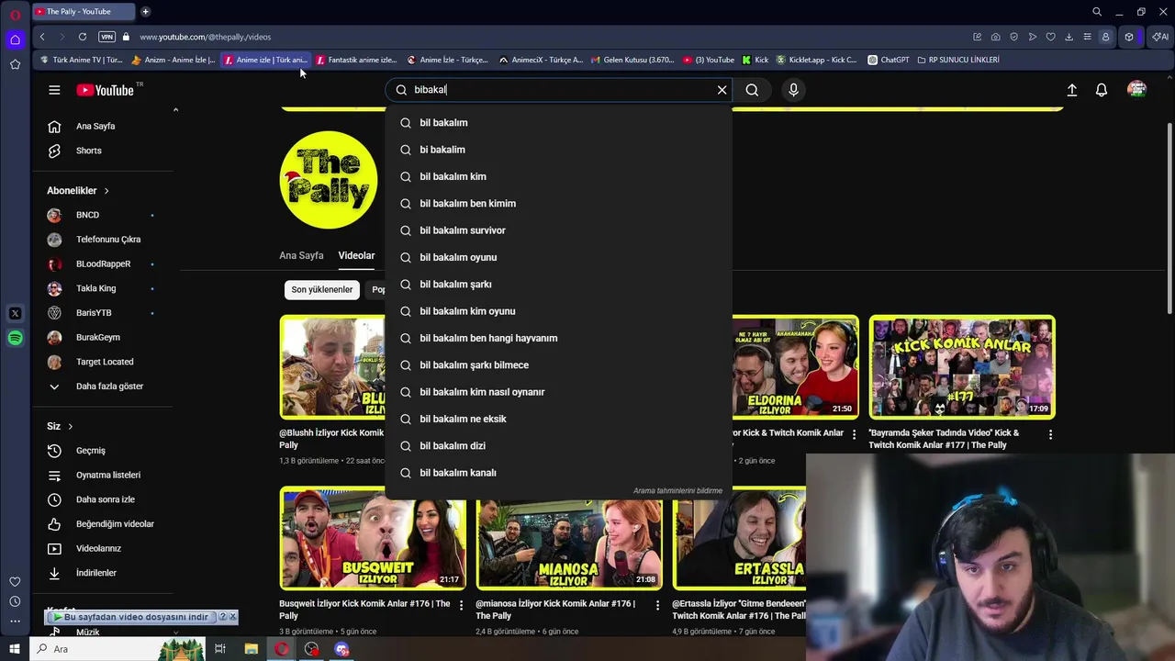Toggle the VPN badge in the address bar

pyautogui.click(x=106, y=37)
